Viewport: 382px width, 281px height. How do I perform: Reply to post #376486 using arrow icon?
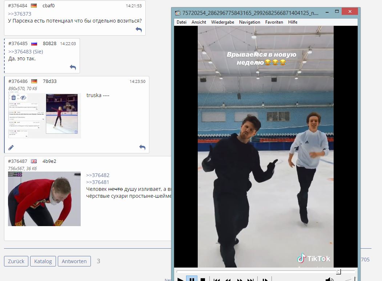point(142,147)
